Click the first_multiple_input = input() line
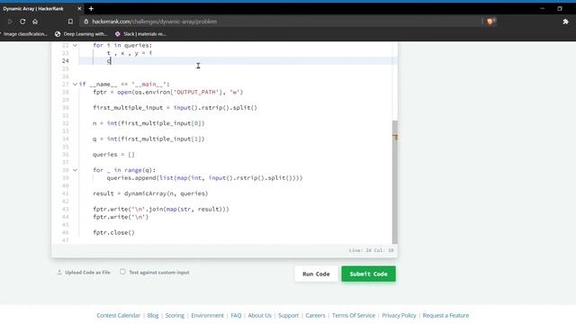 click(x=175, y=108)
